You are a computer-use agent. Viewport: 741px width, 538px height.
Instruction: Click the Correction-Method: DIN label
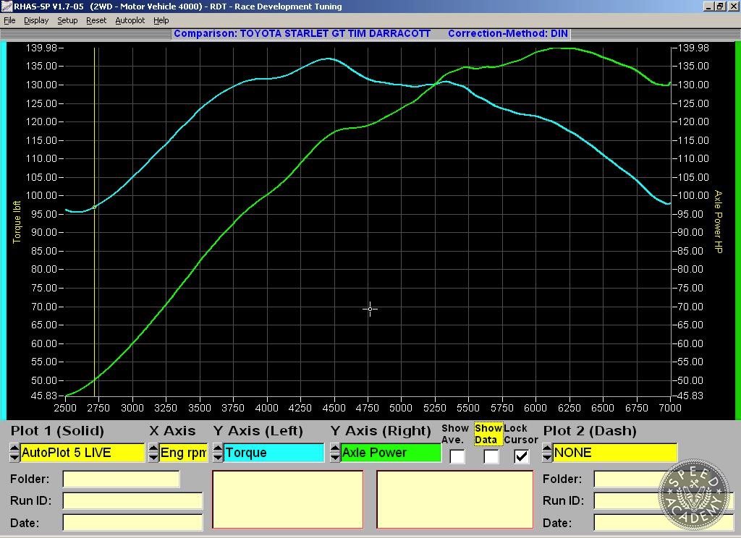507,33
